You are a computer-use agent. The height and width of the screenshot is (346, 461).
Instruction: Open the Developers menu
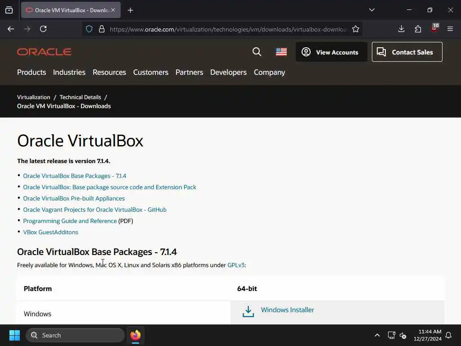point(228,73)
